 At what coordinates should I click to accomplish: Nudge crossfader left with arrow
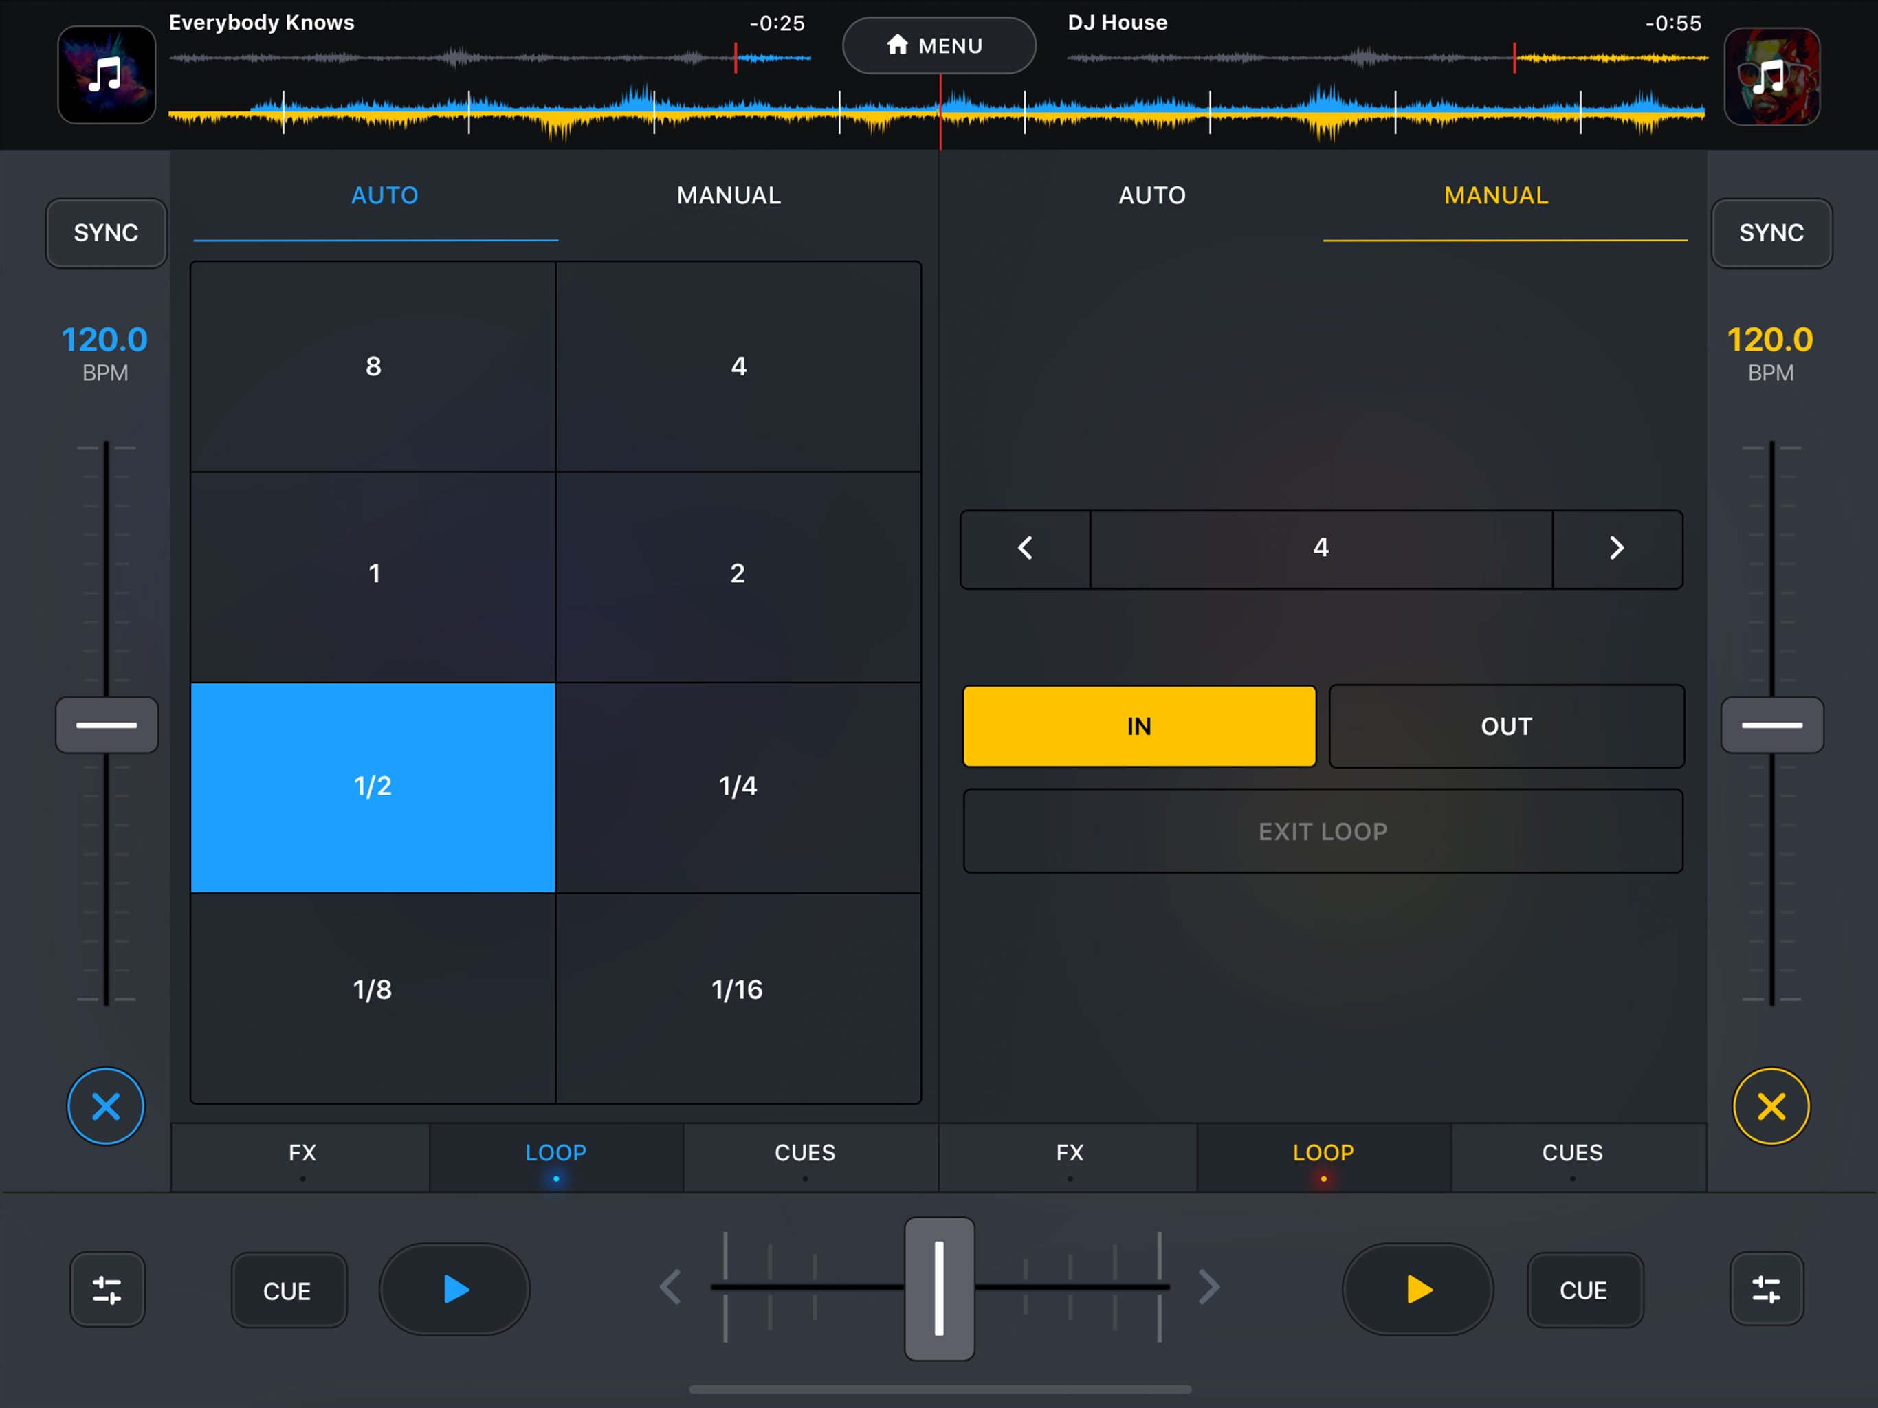[x=671, y=1288]
